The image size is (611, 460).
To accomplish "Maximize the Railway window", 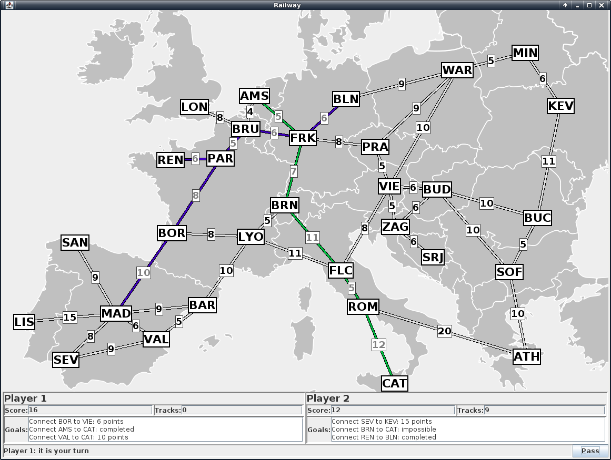I will pyautogui.click(x=589, y=5).
